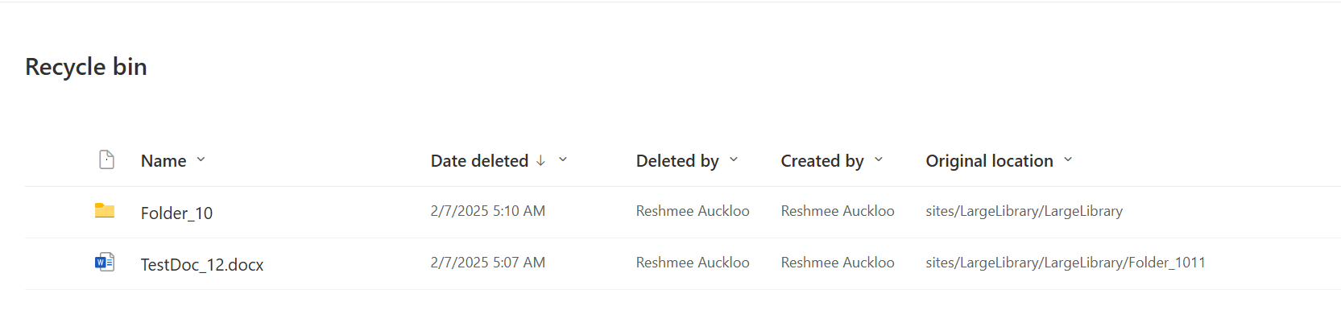Click the Created by column header label
Screen dimensions: 1341x327
pos(822,161)
